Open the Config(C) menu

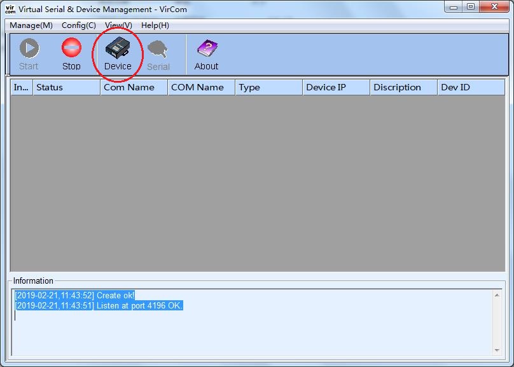(x=79, y=25)
